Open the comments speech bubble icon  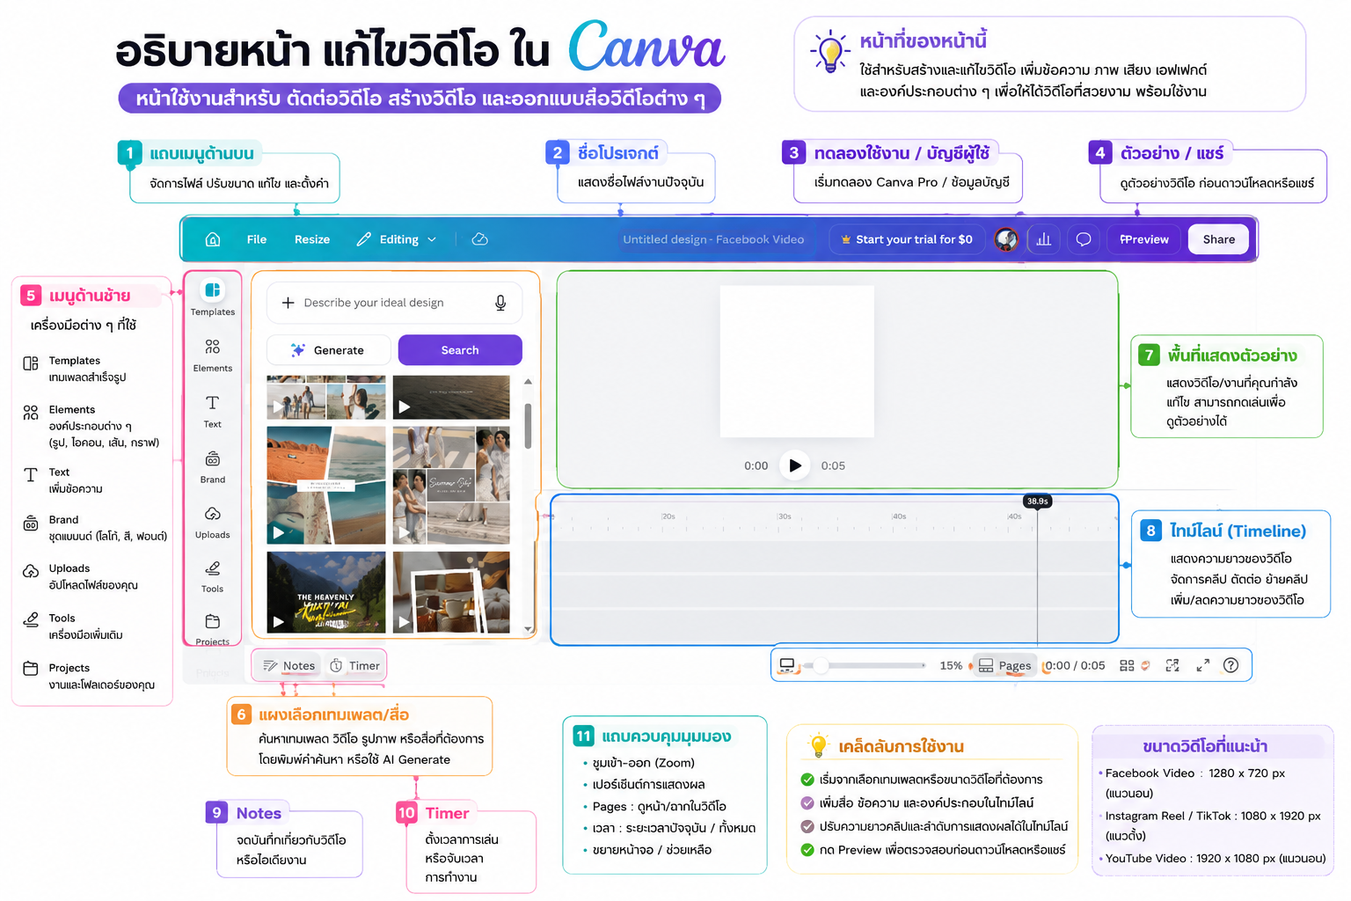click(1084, 239)
